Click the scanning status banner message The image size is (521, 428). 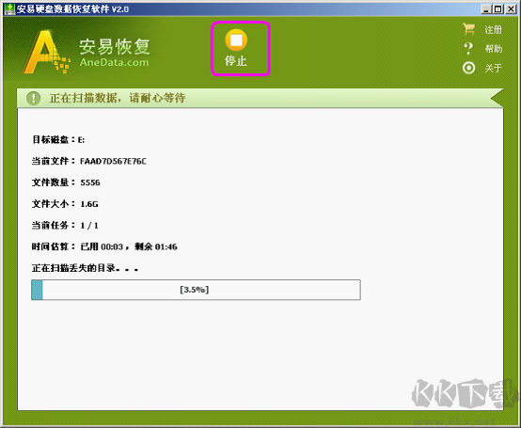tap(118, 98)
